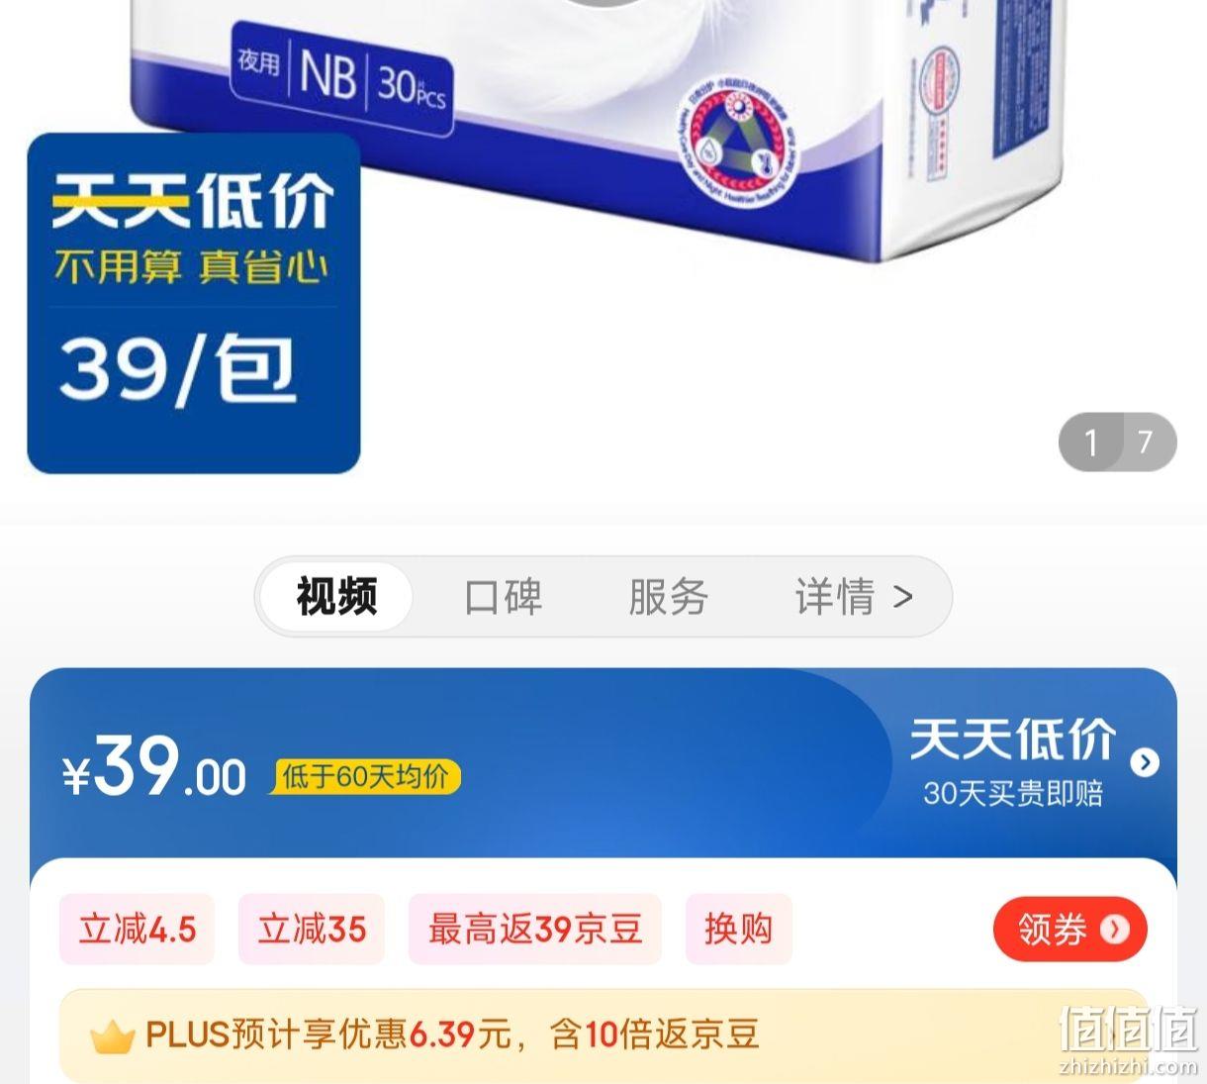Open 天天低价 circular arrow icon
This screenshot has height=1084, width=1207.
click(x=1145, y=762)
